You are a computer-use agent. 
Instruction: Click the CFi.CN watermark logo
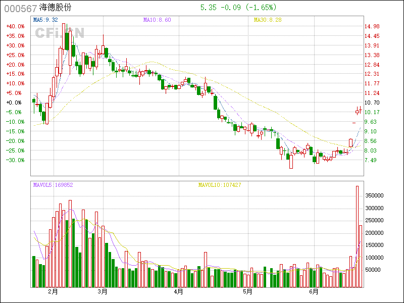pyautogui.click(x=59, y=32)
